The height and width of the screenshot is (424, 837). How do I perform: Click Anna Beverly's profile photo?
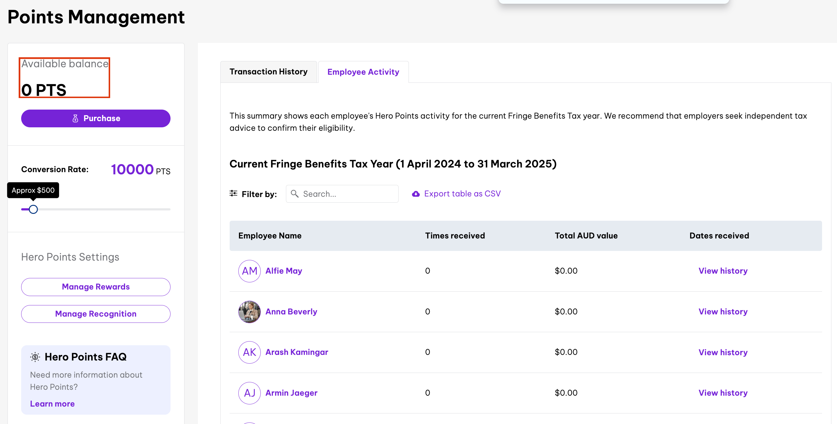click(249, 312)
